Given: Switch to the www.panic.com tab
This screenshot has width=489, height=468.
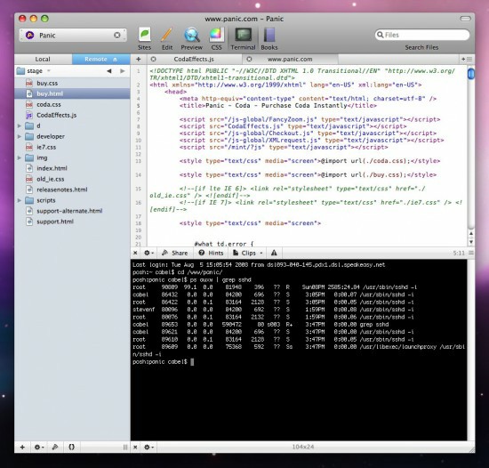Looking at the screenshot, I should click(x=290, y=59).
